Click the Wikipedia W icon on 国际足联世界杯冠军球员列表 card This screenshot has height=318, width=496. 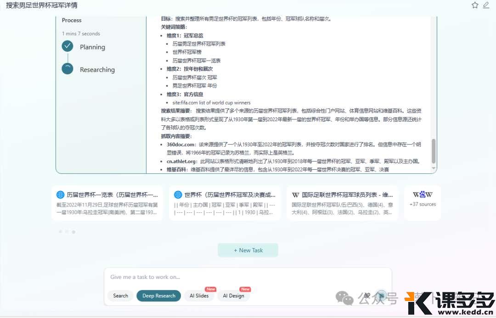[295, 195]
